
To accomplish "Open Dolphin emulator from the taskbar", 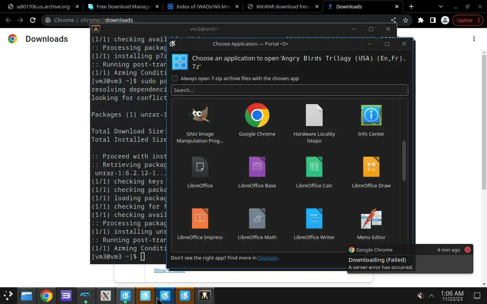I will [x=86, y=295].
